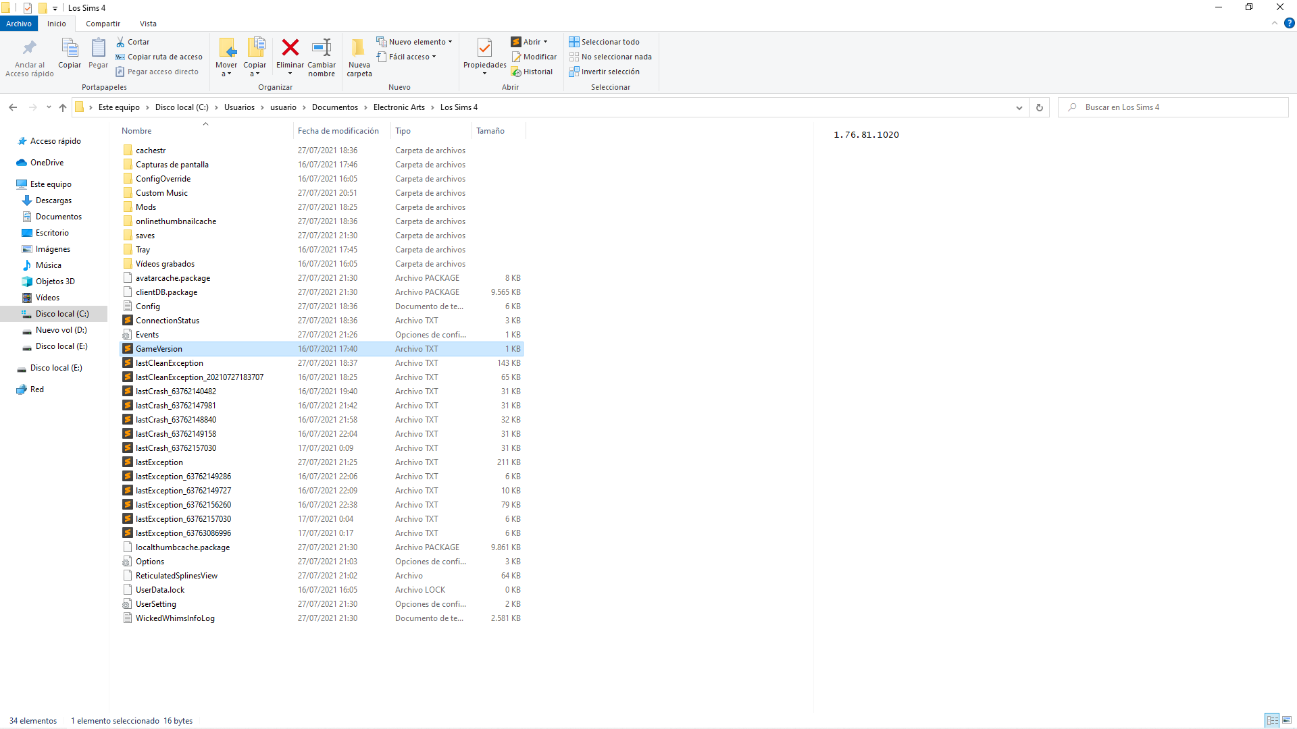Screen dimensions: 1297x729
Task: Switch to details view icon in status bar
Action: [1272, 720]
